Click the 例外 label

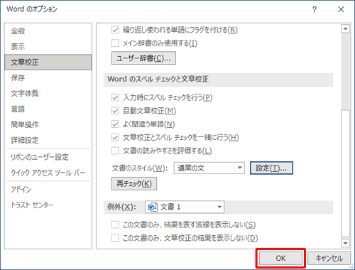tap(121, 207)
